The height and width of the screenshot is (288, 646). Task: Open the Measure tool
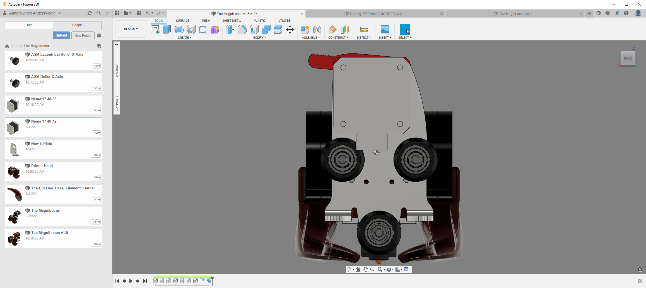(364, 30)
